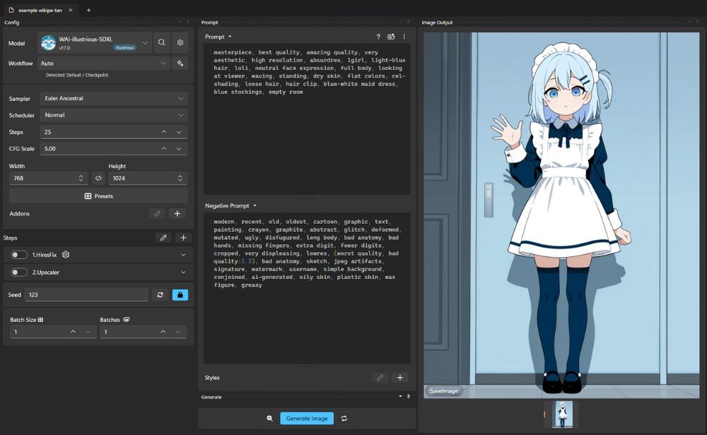Screen dimensions: 707x435
Task: Click the add Addons plus icon
Action: (177, 214)
